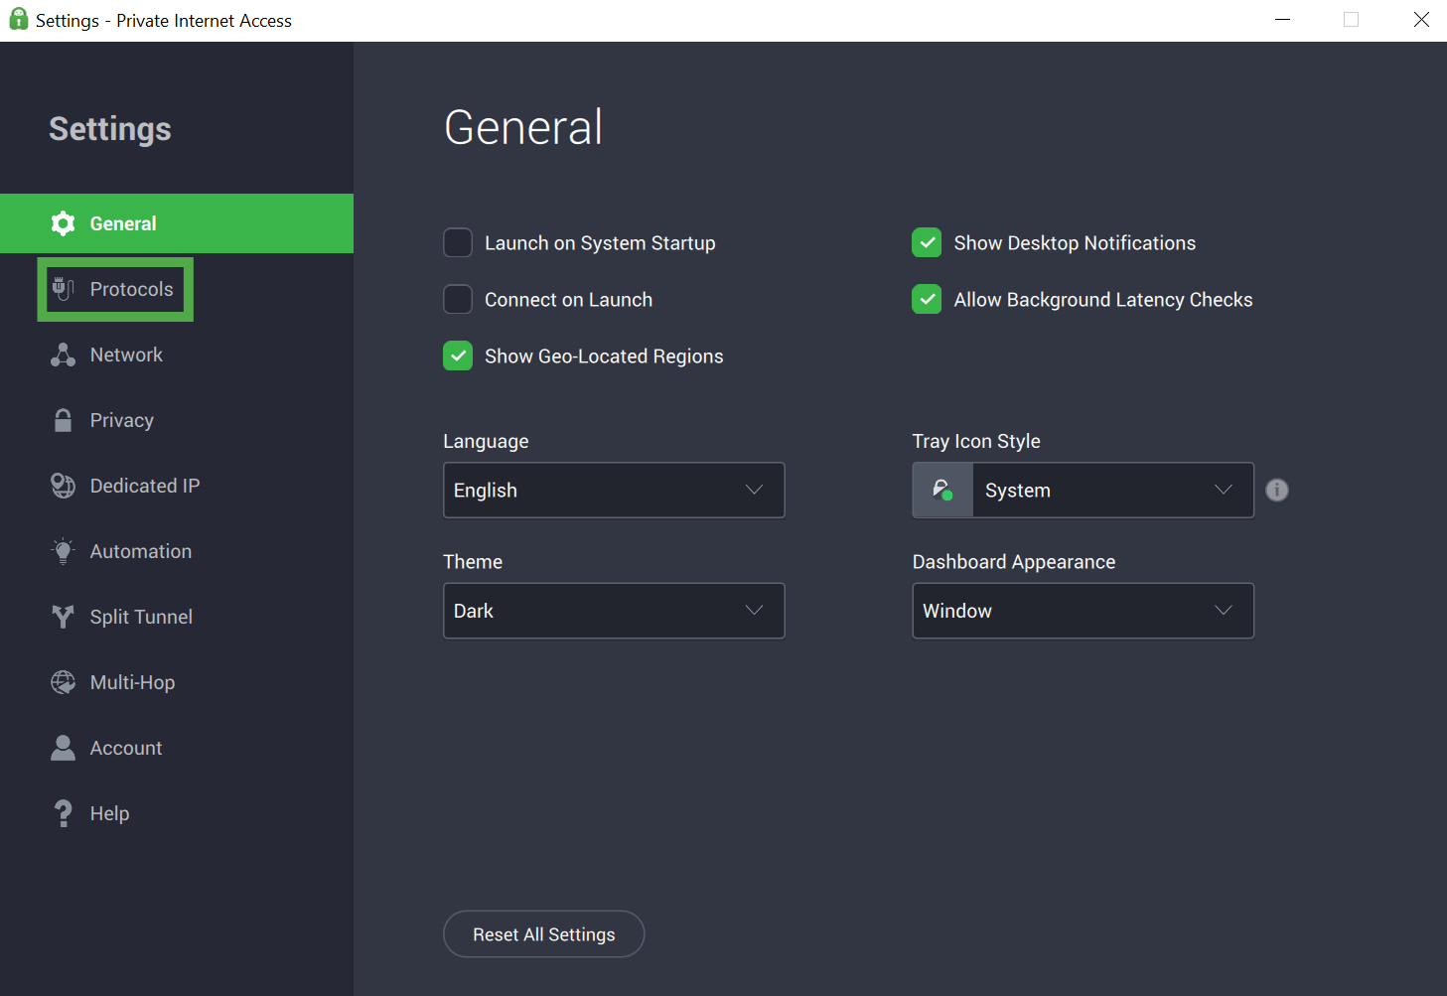The width and height of the screenshot is (1447, 996).
Task: Disable Show Desktop Notifications checkbox
Action: [927, 242]
